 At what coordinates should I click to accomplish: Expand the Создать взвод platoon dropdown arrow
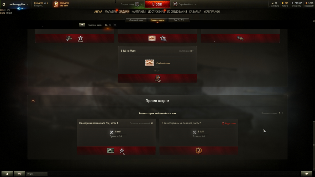pos(142,4)
